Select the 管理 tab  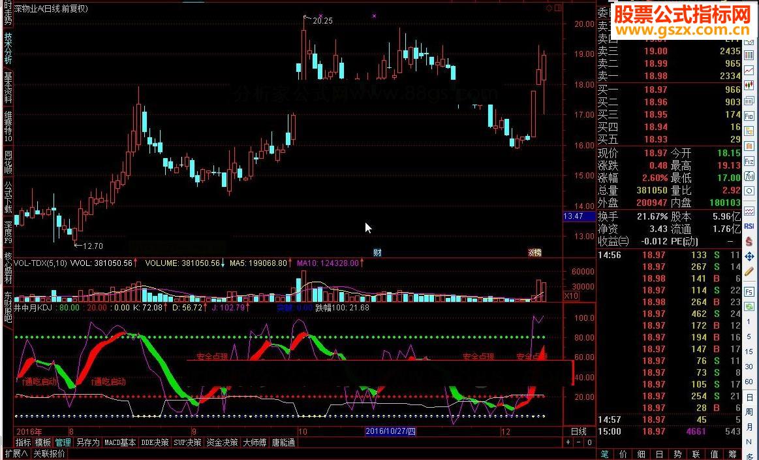(x=63, y=442)
